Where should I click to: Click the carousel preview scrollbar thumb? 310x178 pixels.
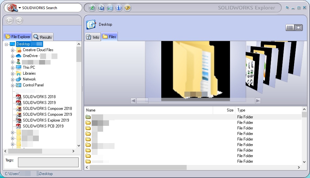pos(142,101)
